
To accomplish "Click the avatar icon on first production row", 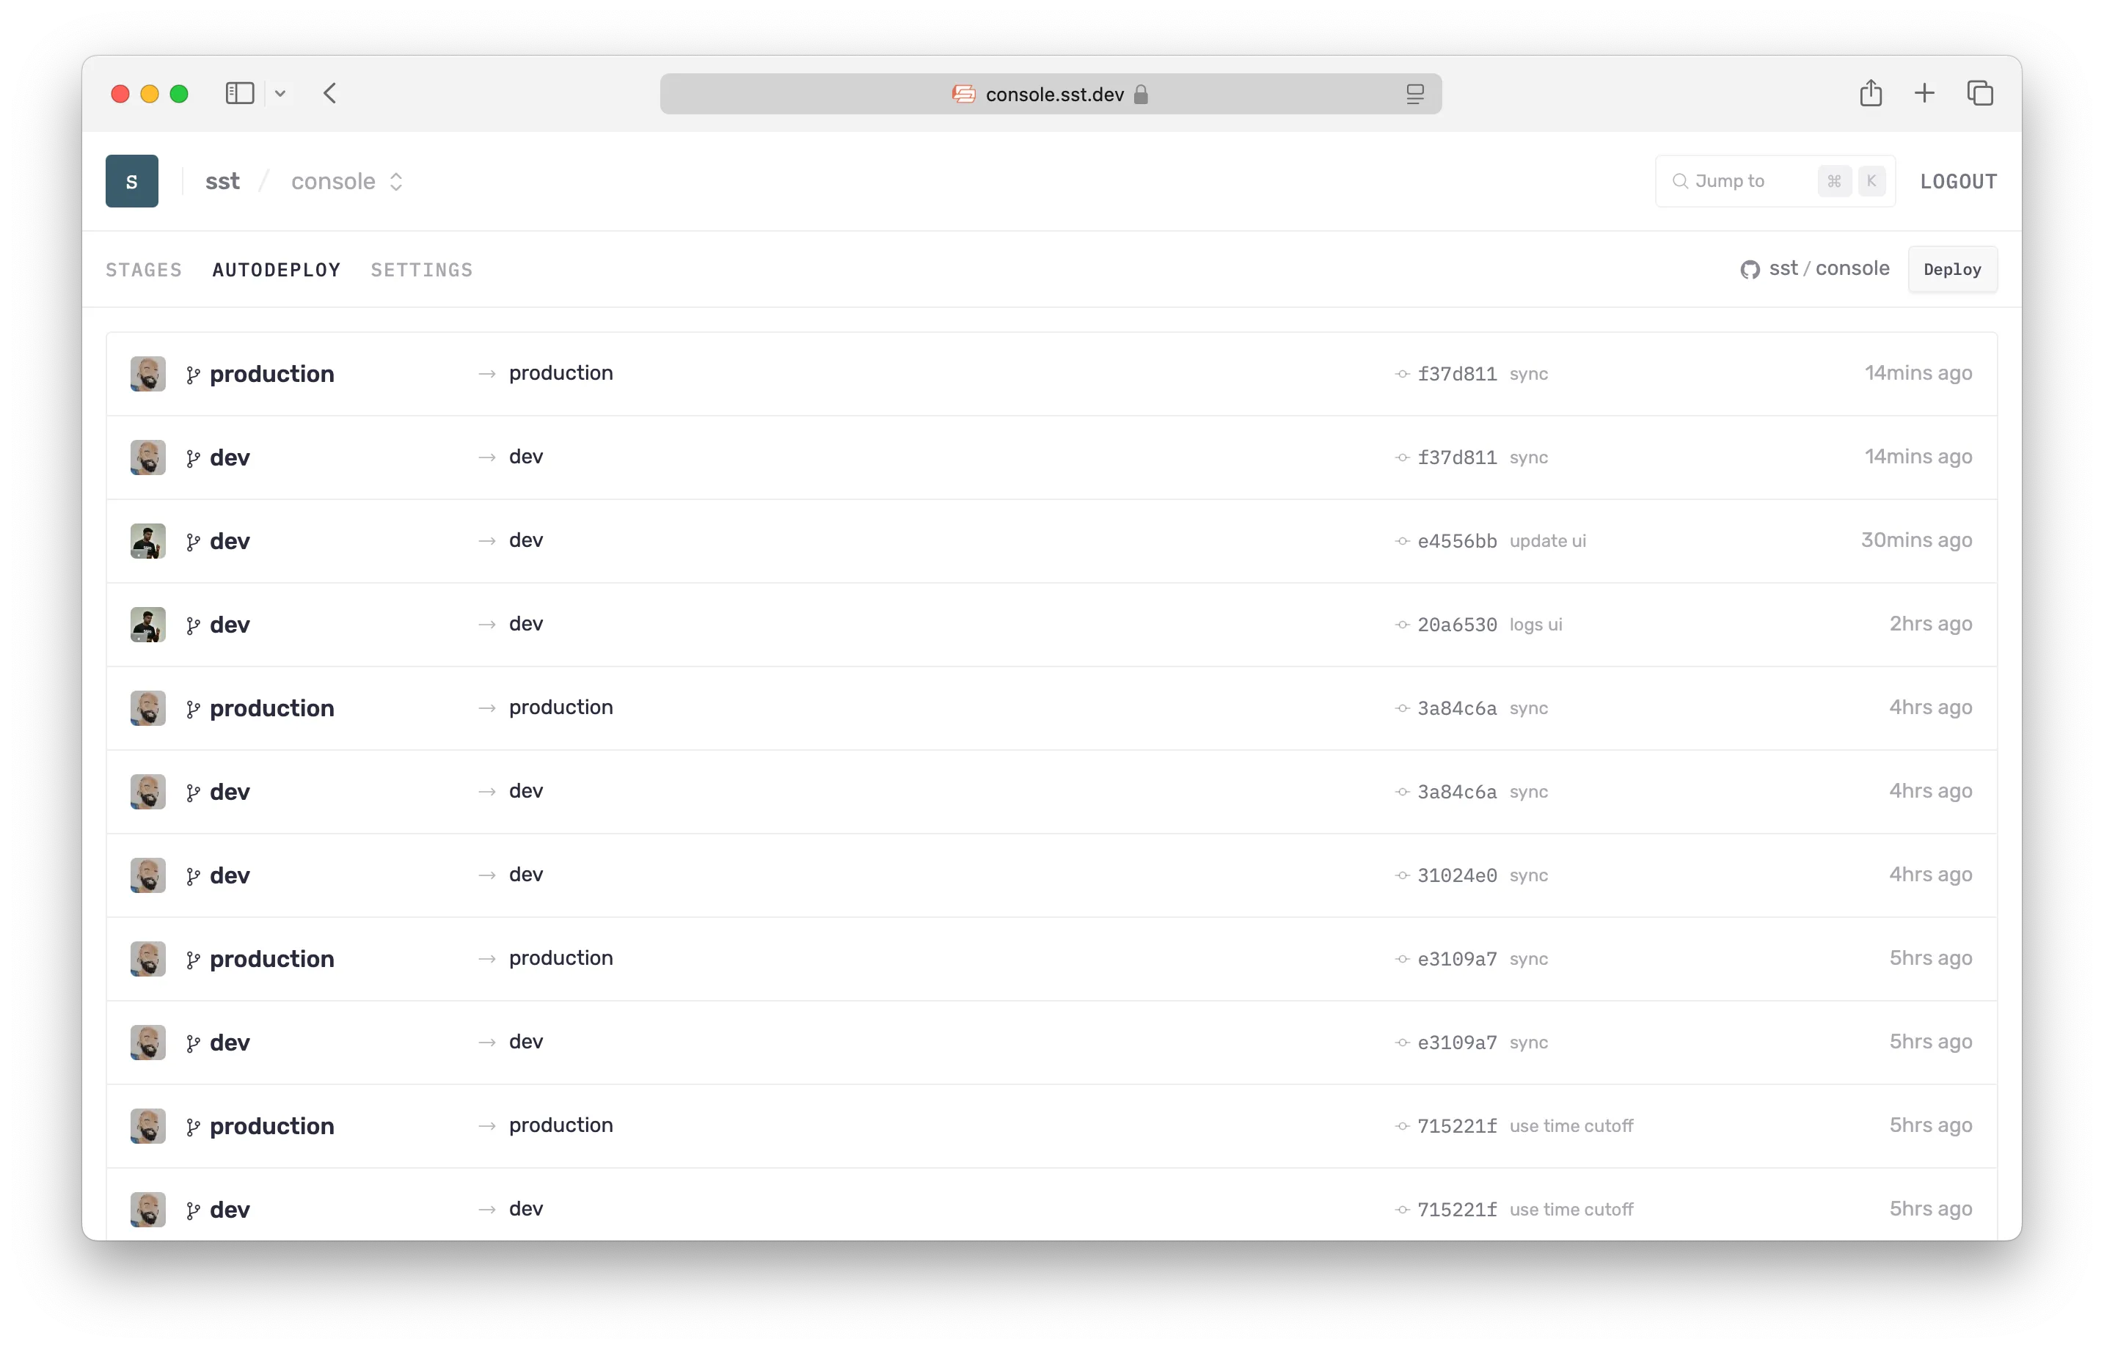I will (147, 372).
